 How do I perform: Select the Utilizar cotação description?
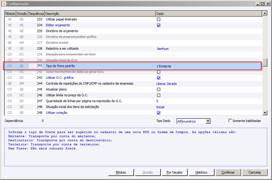pos(56,113)
